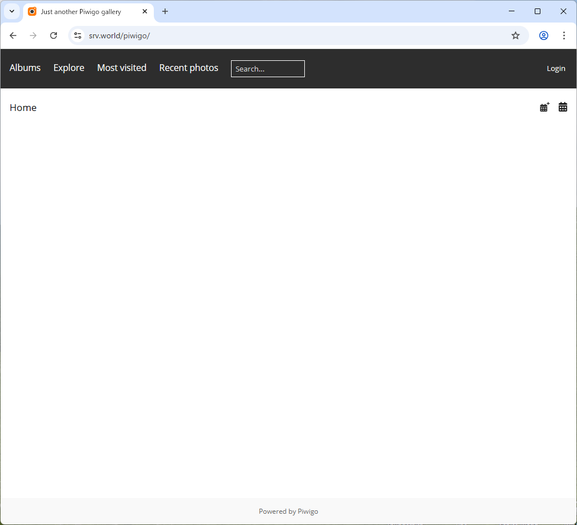Select the Most visited page
This screenshot has height=525, width=577.
(x=121, y=68)
